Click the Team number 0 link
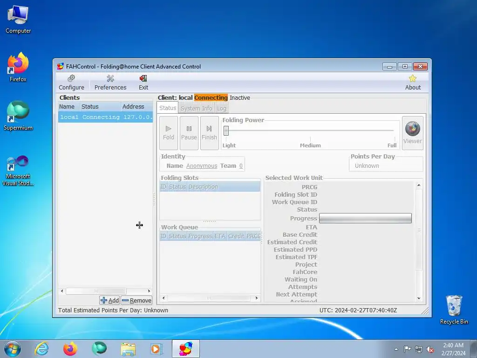 point(241,166)
